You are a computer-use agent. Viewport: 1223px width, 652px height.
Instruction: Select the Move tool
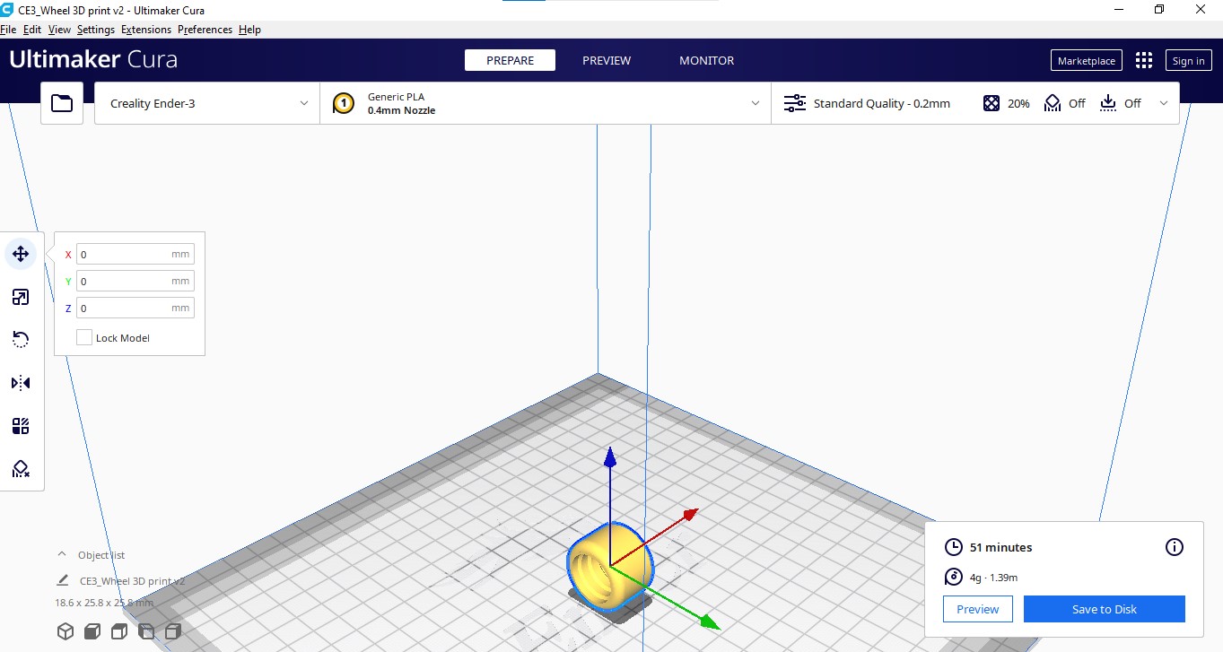pos(21,255)
